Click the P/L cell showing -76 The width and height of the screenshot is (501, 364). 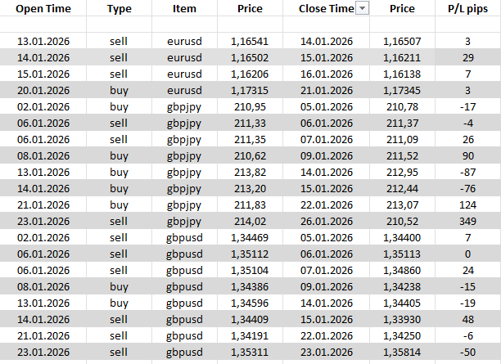[x=467, y=186]
